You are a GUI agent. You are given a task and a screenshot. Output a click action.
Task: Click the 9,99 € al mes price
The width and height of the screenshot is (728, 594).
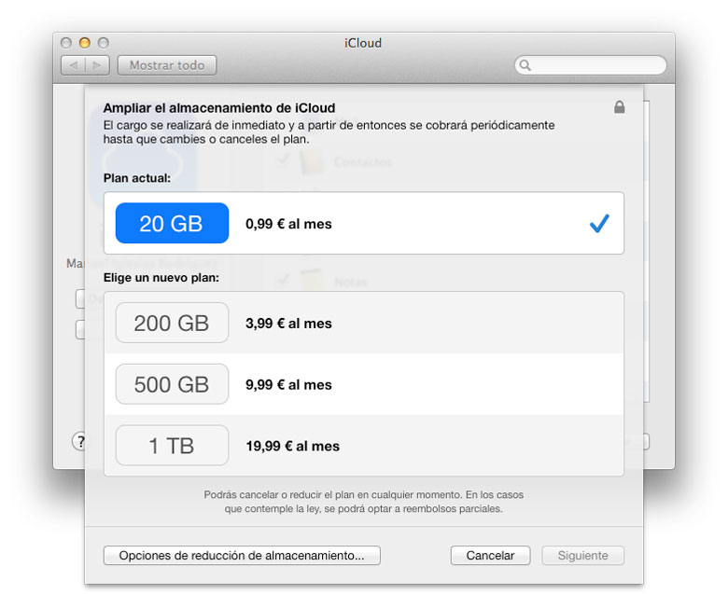[288, 384]
